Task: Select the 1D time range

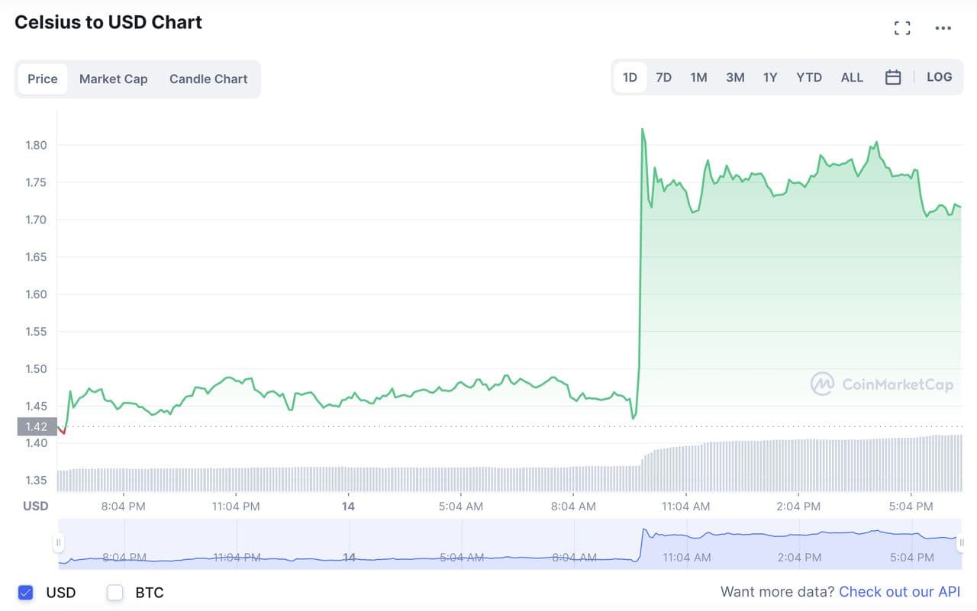Action: (x=630, y=77)
